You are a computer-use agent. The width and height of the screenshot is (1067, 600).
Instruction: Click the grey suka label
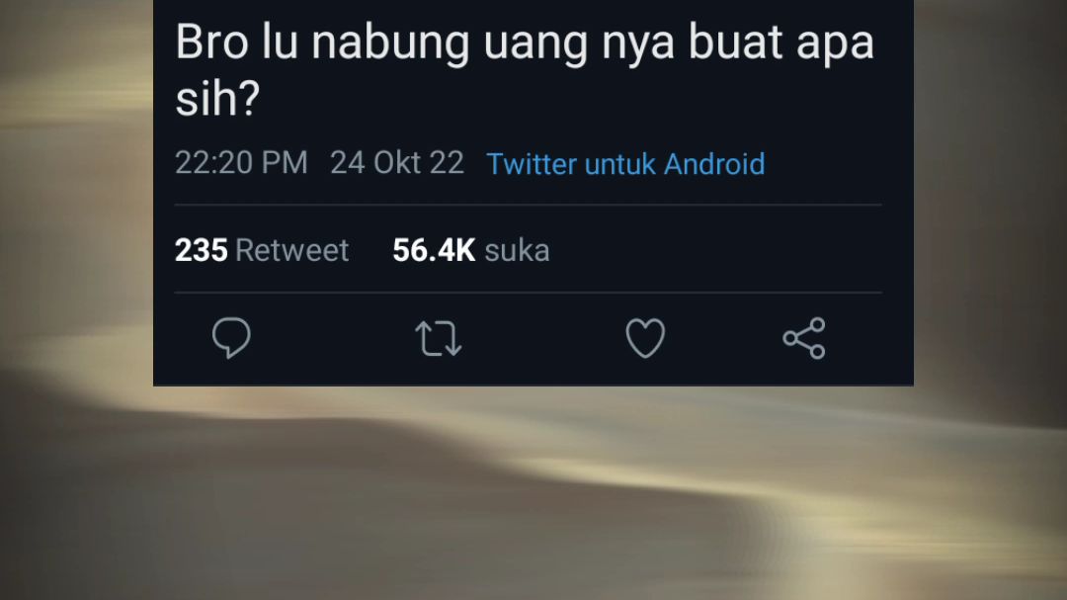coord(517,251)
